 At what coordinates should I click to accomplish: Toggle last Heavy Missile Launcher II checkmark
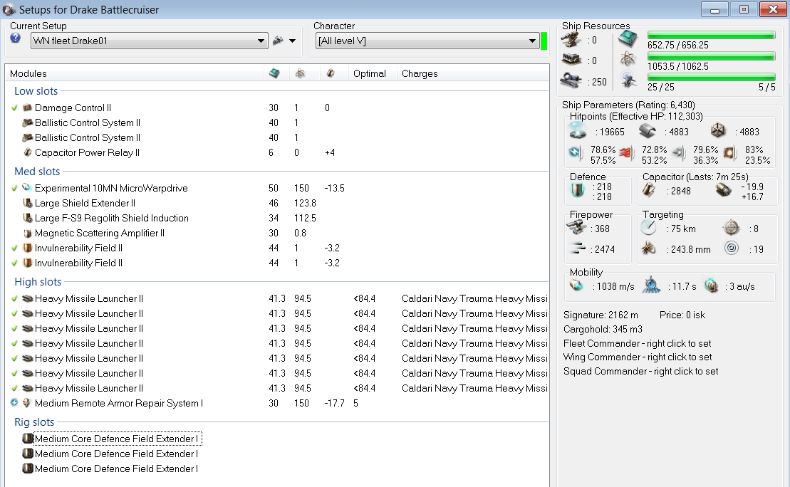(x=14, y=388)
